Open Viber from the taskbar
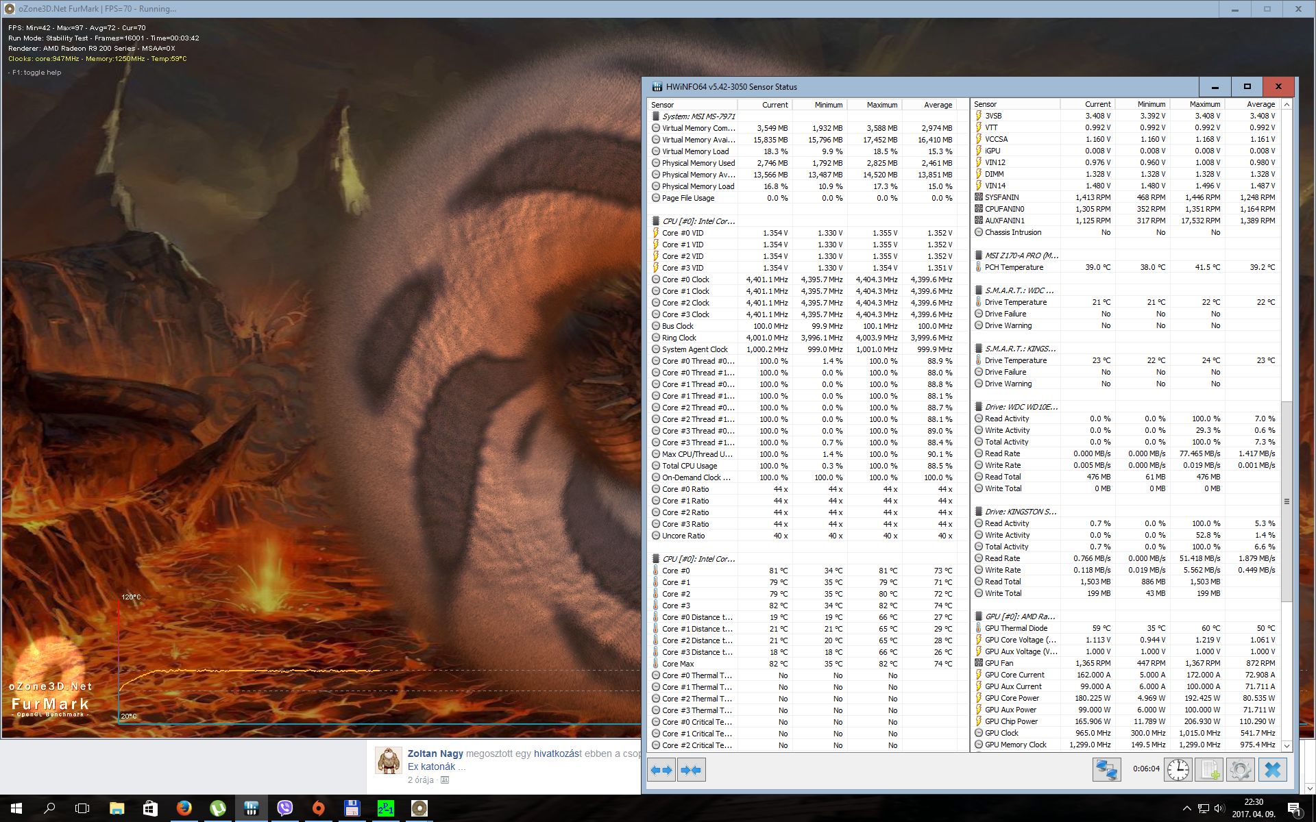Image resolution: width=1316 pixels, height=822 pixels. (284, 808)
